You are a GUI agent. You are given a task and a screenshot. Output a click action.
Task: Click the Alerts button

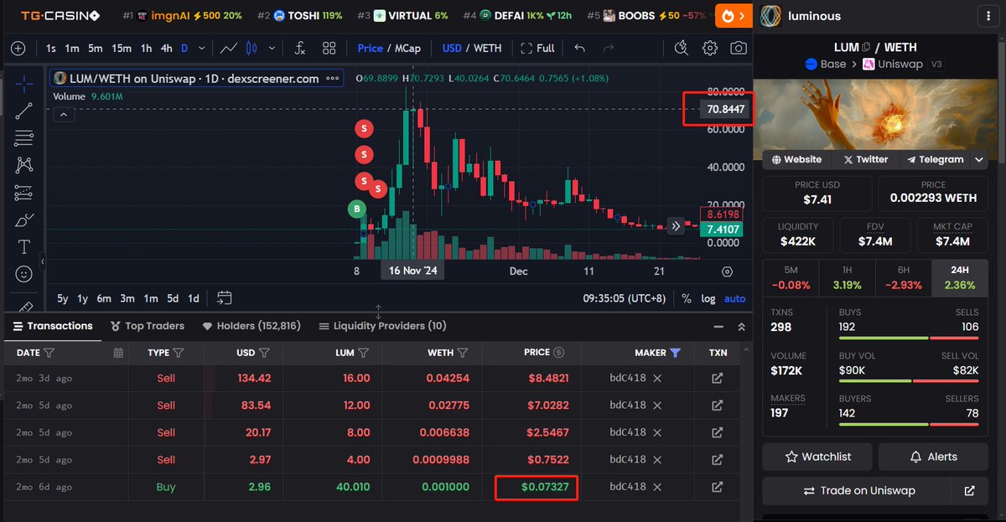(x=933, y=457)
